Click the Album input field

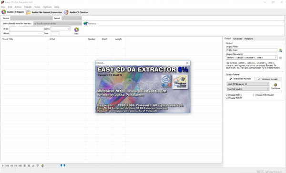click(x=26, y=33)
